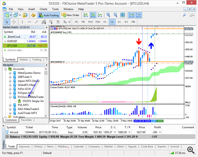Select the D1 timeframe button
This screenshot has height=157, width=198.
[x=119, y=22]
